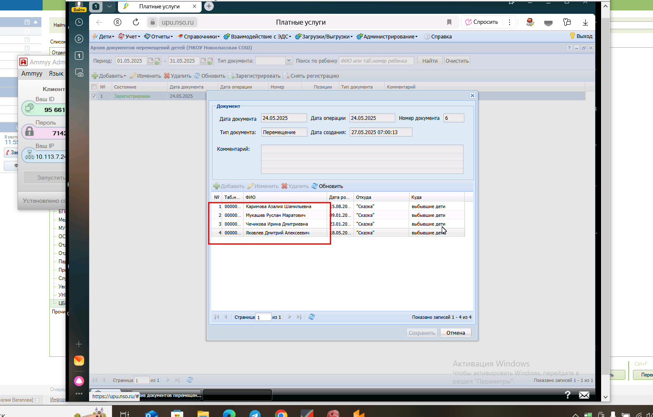This screenshot has height=417, width=653.
Task: Click the refresh icon in the dialog pagination bar
Action: coord(312,317)
